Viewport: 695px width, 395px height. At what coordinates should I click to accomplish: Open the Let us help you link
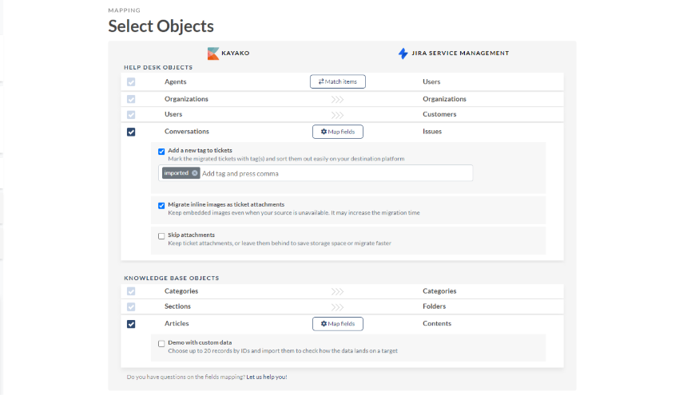(266, 377)
